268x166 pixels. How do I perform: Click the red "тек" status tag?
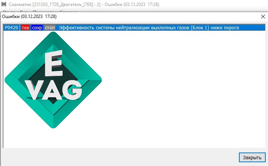[25, 27]
